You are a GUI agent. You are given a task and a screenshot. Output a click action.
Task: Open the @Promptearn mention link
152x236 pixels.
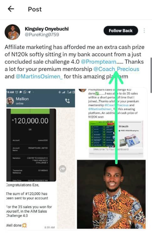pos(99,62)
